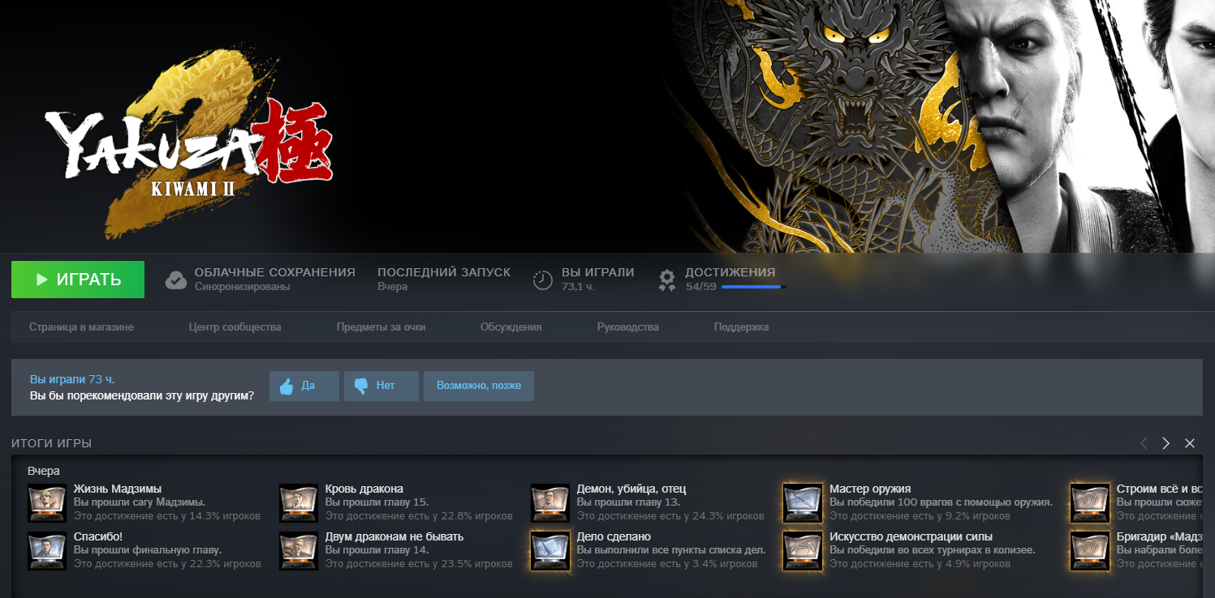Click the Демон, убийца, отец title
Viewport: 1215px width, 598px height.
pyautogui.click(x=631, y=489)
